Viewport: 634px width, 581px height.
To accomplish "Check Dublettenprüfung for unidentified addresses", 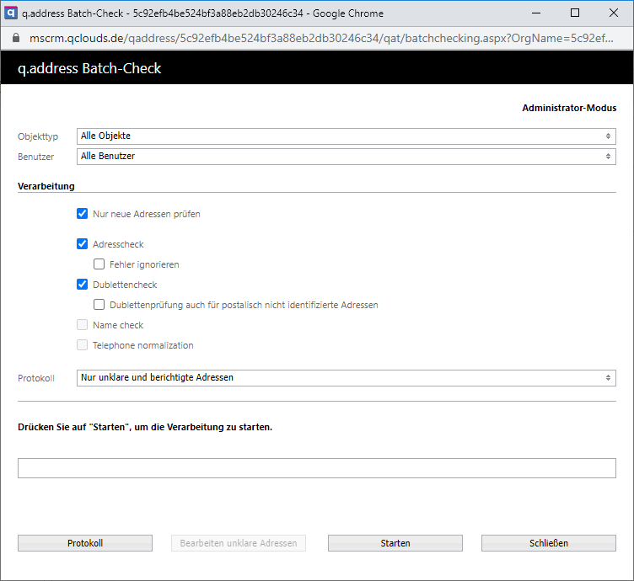I will 99,305.
